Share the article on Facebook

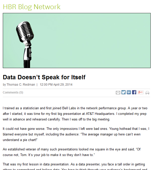134,92
